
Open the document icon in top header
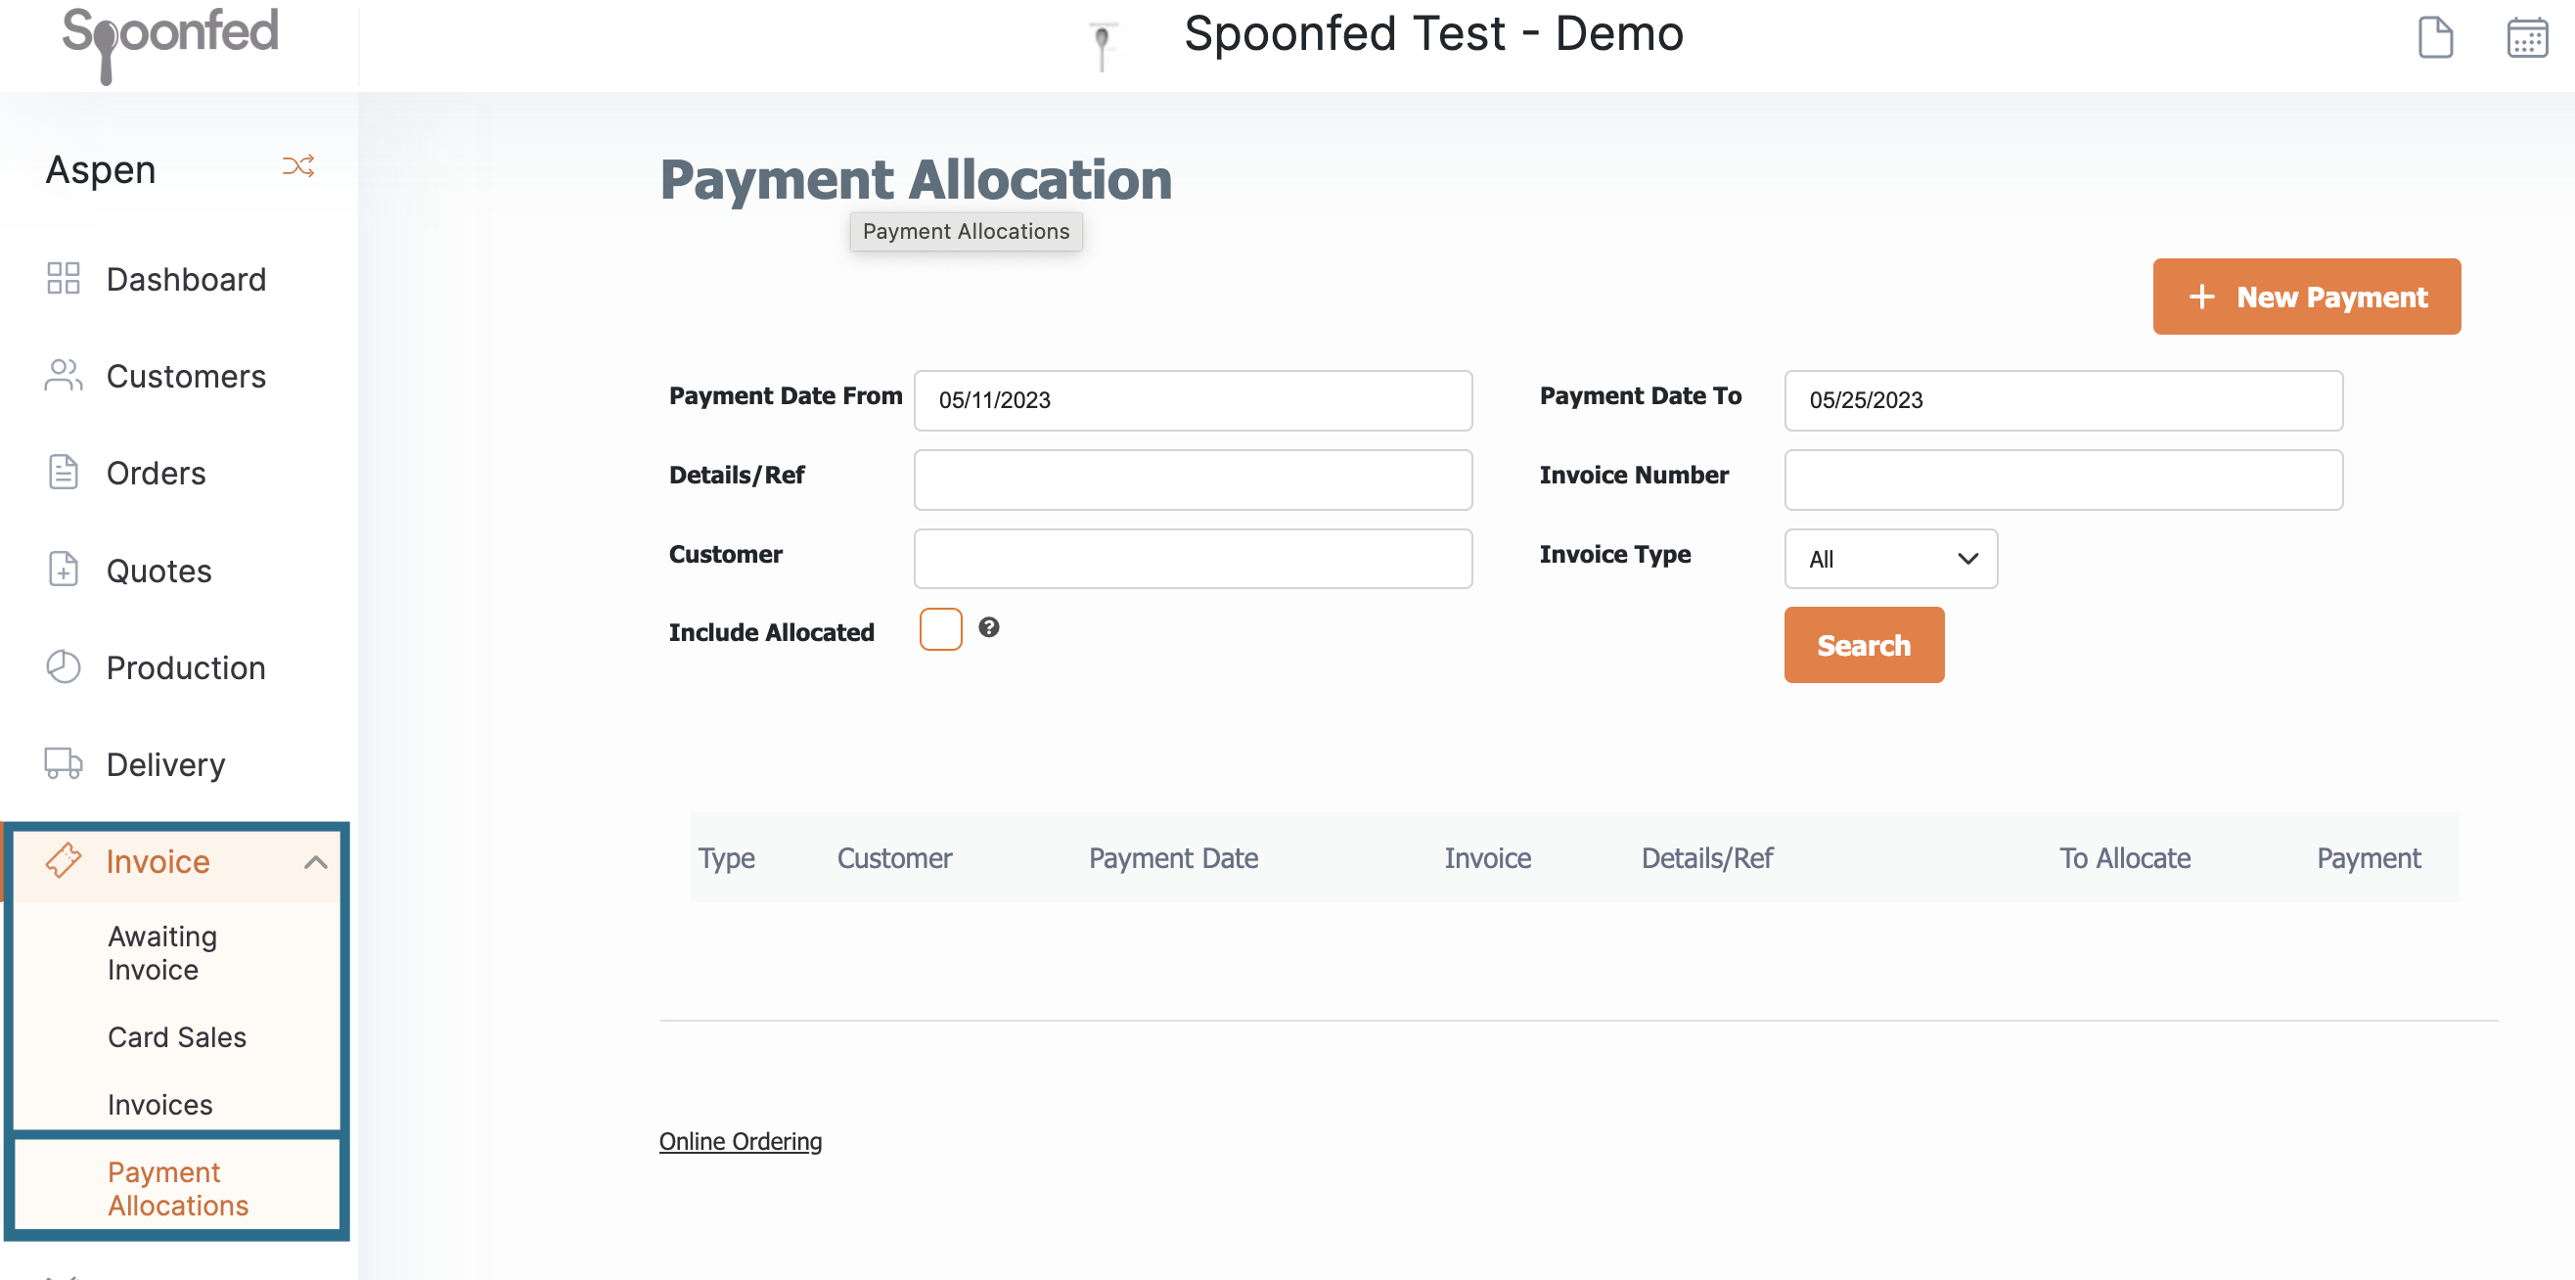click(2434, 38)
